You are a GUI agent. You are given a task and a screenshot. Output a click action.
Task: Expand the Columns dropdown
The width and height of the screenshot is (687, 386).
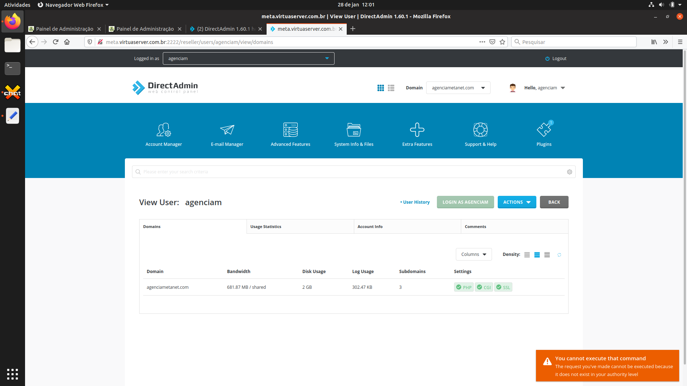click(473, 254)
